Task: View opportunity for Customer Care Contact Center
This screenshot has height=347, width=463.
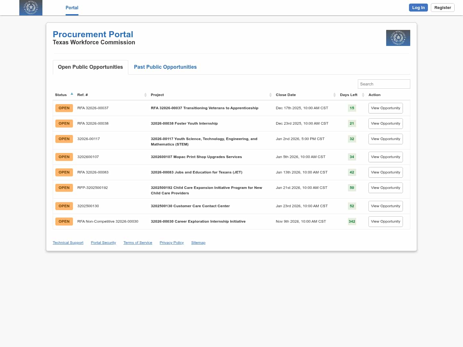Action: tap(385, 206)
